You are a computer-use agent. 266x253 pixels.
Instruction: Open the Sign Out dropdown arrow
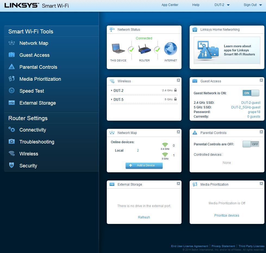261,5
